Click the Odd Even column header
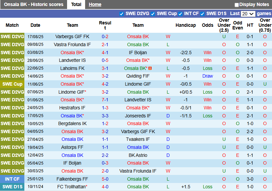This screenshot has width=272, height=191. [x=238, y=25]
